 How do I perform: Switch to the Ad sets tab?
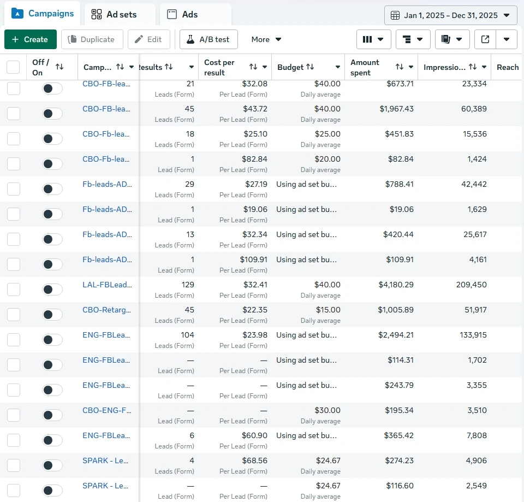pyautogui.click(x=120, y=14)
